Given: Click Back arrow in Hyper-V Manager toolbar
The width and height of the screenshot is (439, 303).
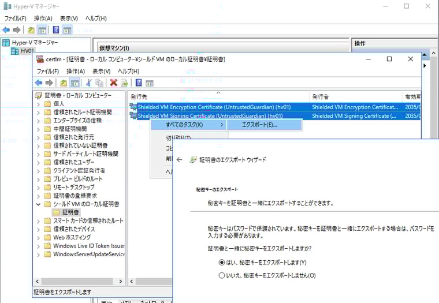Looking at the screenshot, I should [x=6, y=29].
